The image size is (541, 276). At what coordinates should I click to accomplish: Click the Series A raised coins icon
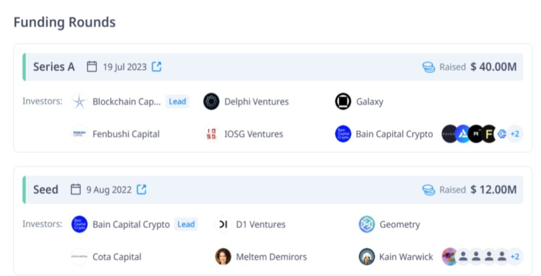pyautogui.click(x=428, y=67)
